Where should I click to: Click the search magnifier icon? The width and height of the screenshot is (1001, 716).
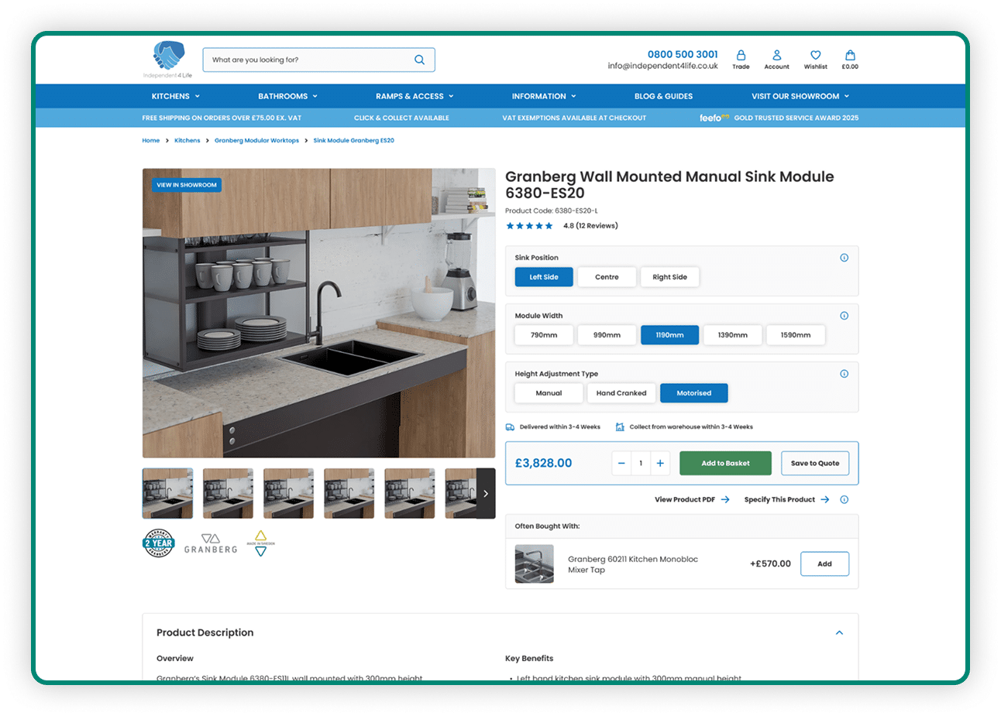tap(419, 60)
